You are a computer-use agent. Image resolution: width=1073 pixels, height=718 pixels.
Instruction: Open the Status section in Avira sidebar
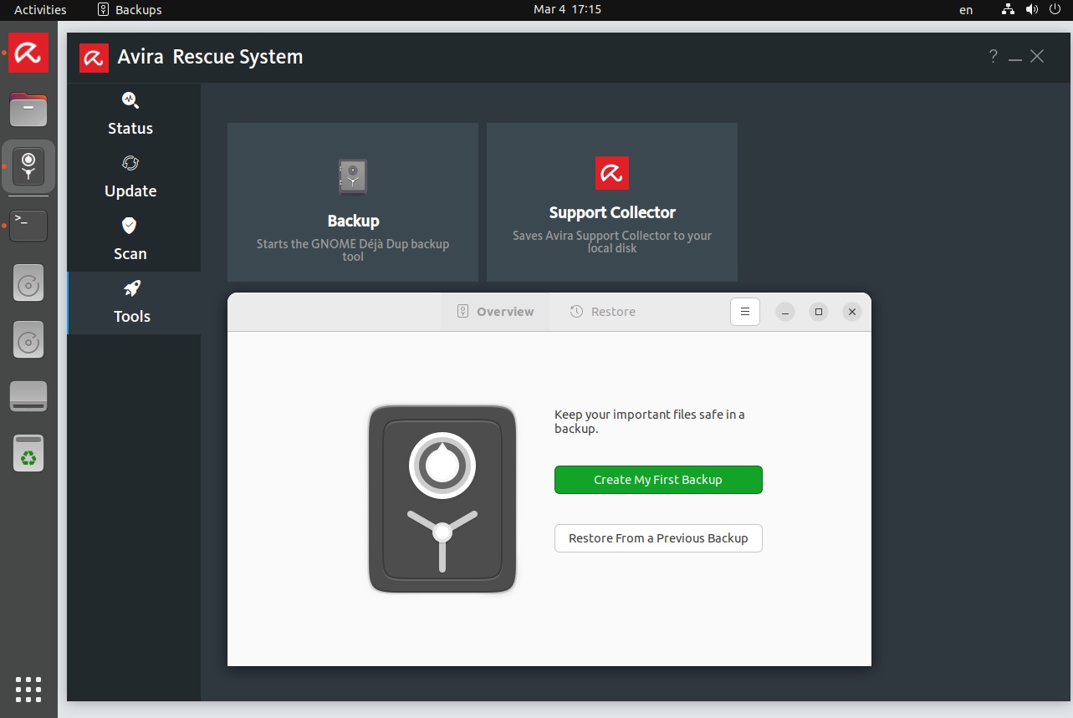130,115
